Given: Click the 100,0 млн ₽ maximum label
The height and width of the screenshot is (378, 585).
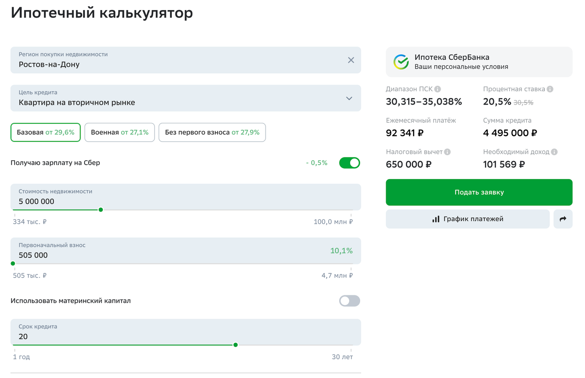Looking at the screenshot, I should click(x=333, y=222).
